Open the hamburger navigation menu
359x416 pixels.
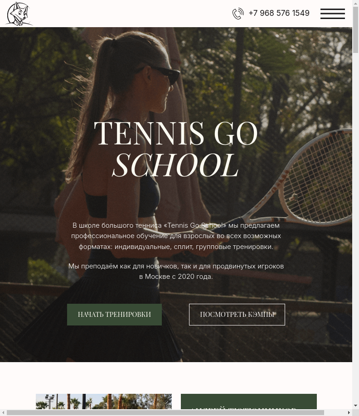click(332, 14)
